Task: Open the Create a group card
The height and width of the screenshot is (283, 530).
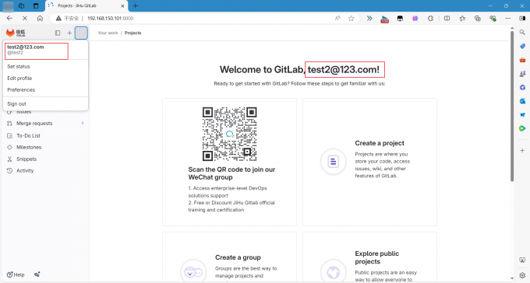Action: coord(229,257)
